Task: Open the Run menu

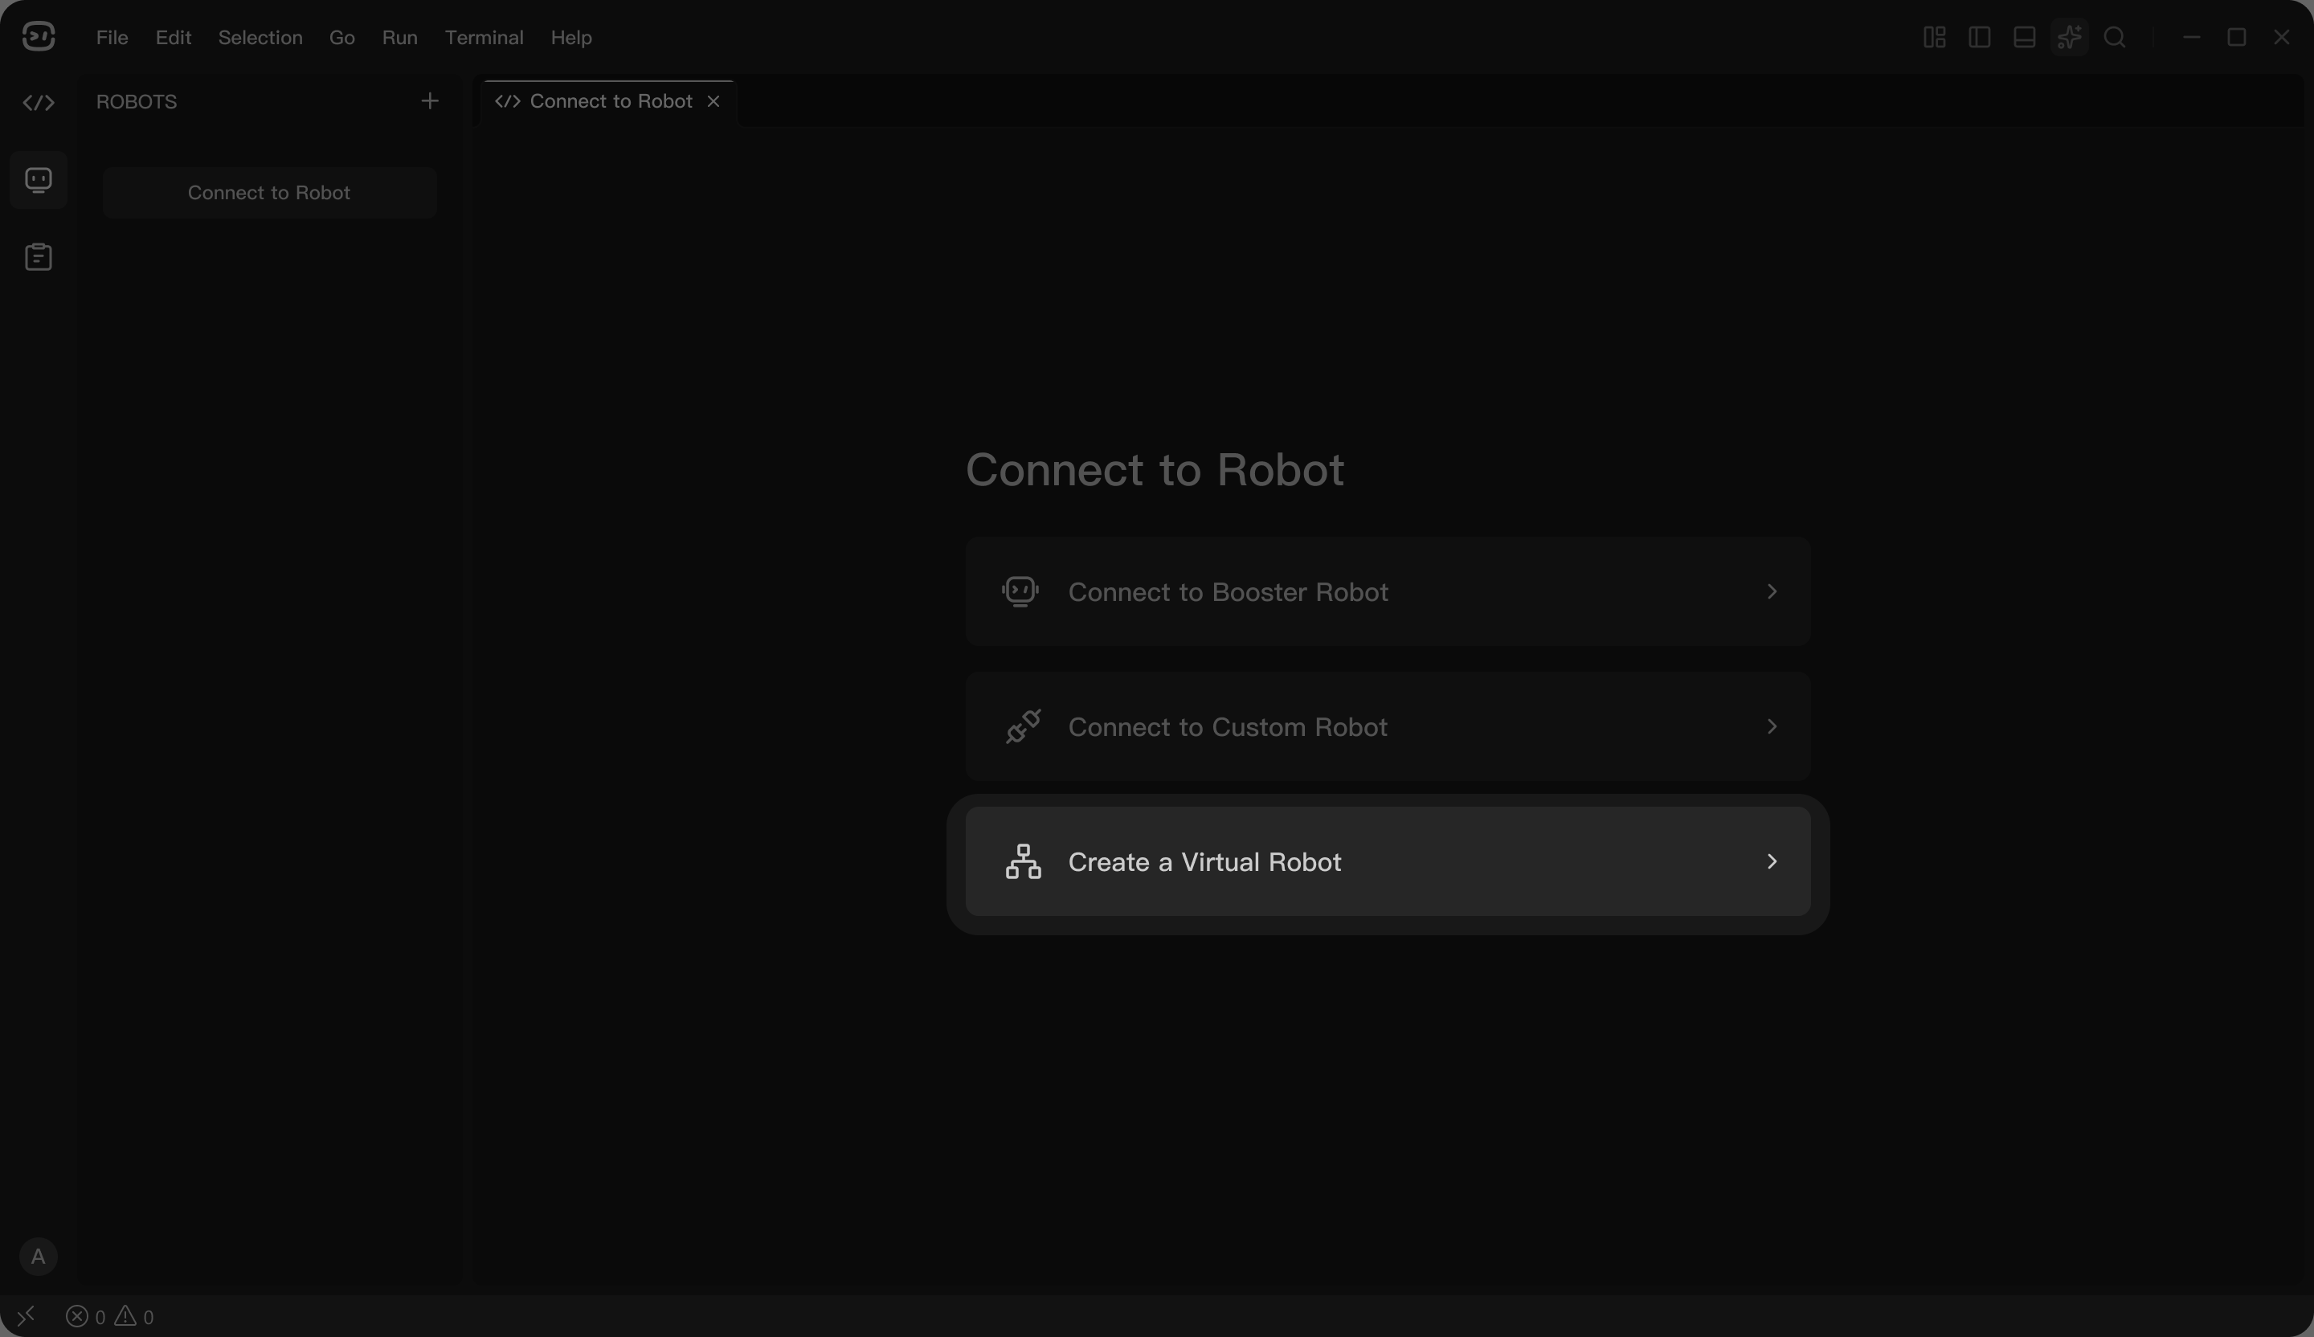Action: (x=399, y=38)
